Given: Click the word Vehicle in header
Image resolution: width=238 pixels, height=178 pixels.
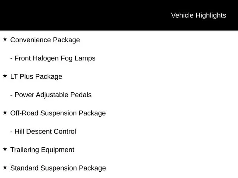Looking at the screenshot, I should [182, 15].
